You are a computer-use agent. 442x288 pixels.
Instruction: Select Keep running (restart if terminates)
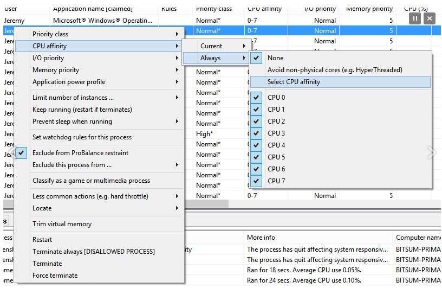pos(99,110)
